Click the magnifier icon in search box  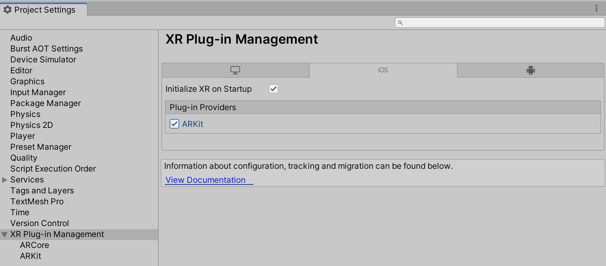point(400,23)
